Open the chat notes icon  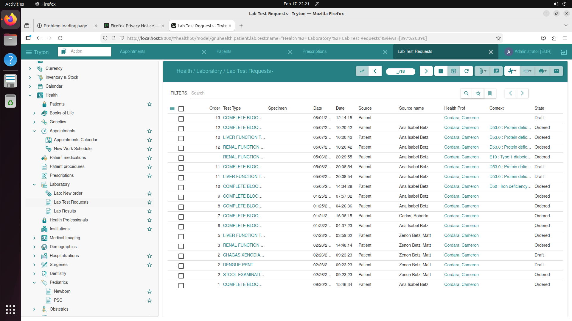[496, 71]
